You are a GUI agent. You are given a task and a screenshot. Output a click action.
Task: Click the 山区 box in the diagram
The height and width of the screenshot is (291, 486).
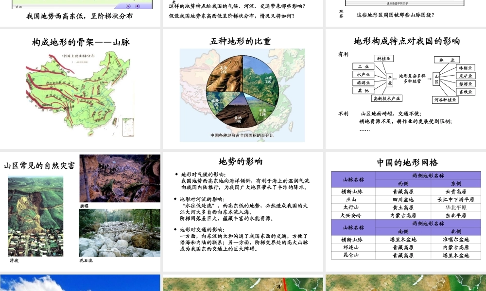pos(436,79)
